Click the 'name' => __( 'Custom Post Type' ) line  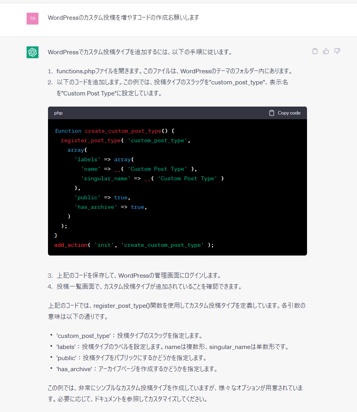pyautogui.click(x=139, y=169)
